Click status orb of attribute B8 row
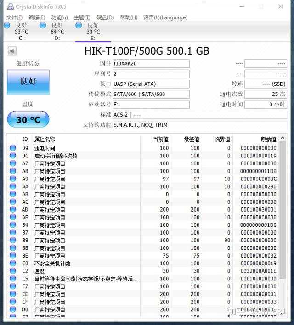Image resolution: width=294 pixels, height=325 pixels. click(x=13, y=240)
